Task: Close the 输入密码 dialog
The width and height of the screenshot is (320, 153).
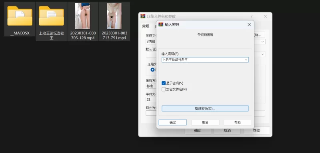Action: [x=249, y=25]
